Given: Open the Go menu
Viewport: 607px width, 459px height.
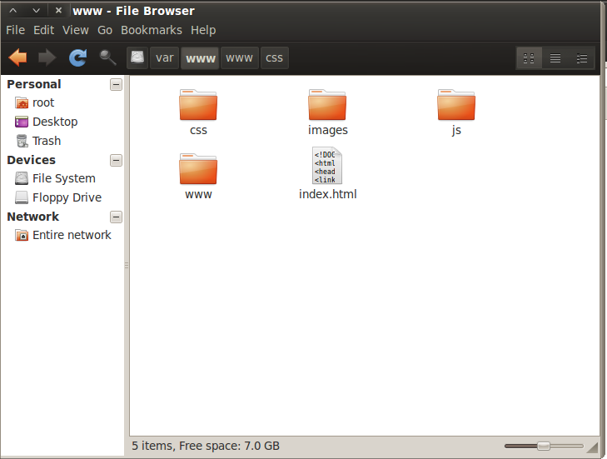Looking at the screenshot, I should point(105,30).
